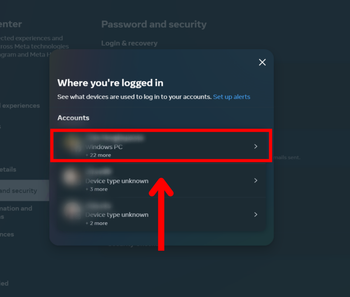
Task: Click the 'Accounts Center' heading
Action: [x=11, y=24]
